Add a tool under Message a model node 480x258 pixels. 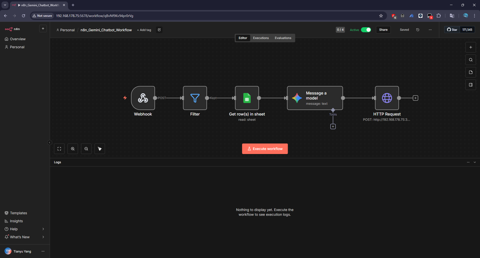tap(333, 126)
